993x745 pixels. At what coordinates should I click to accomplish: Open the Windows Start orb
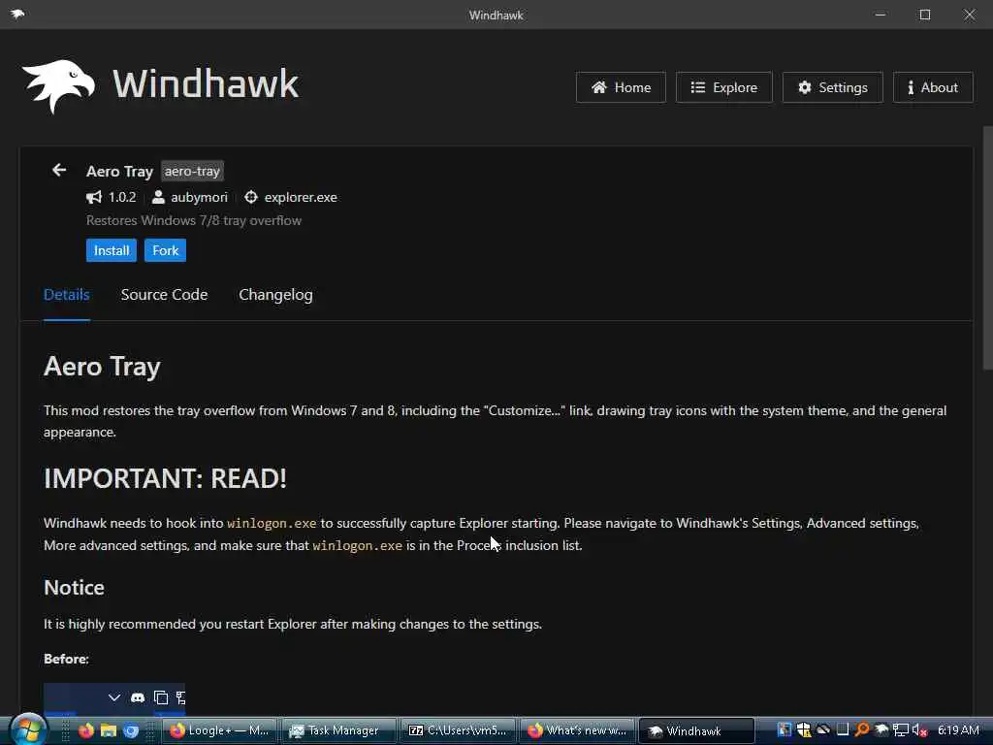28,729
